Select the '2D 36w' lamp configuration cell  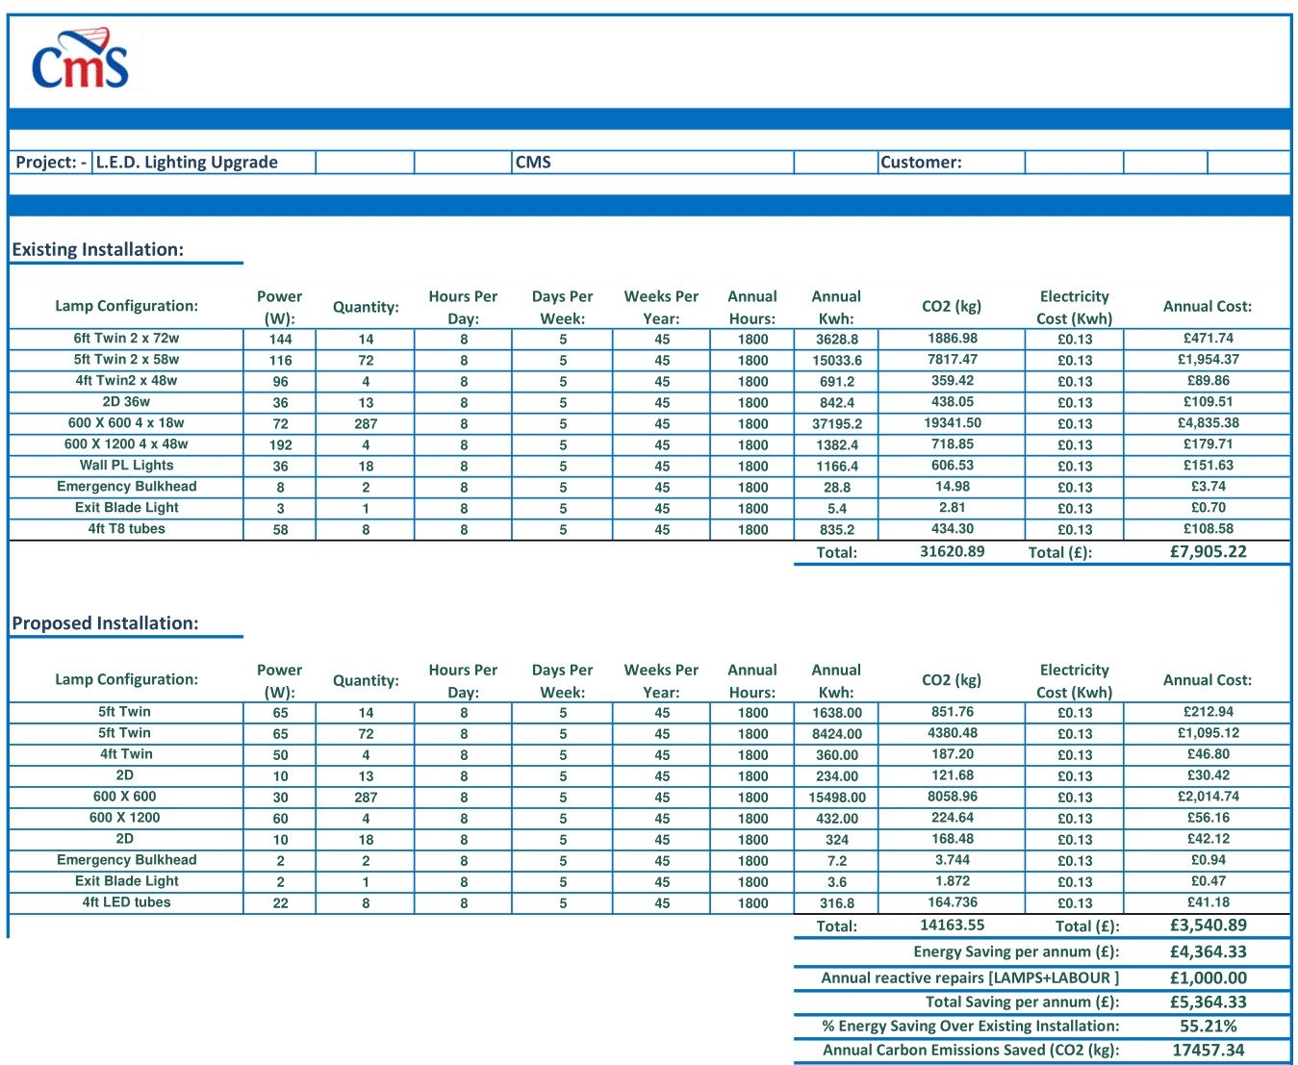pyautogui.click(x=126, y=402)
